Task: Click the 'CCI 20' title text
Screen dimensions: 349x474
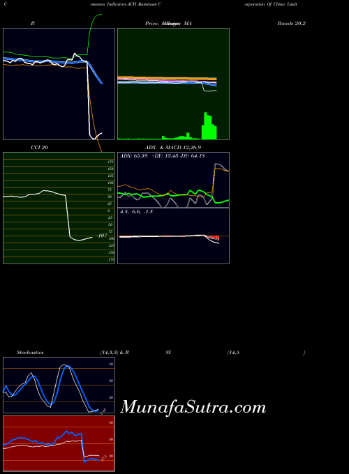Action: coord(39,148)
